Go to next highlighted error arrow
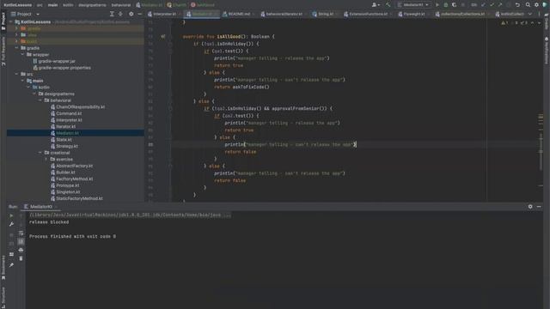The height and width of the screenshot is (309, 550). tap(539, 23)
